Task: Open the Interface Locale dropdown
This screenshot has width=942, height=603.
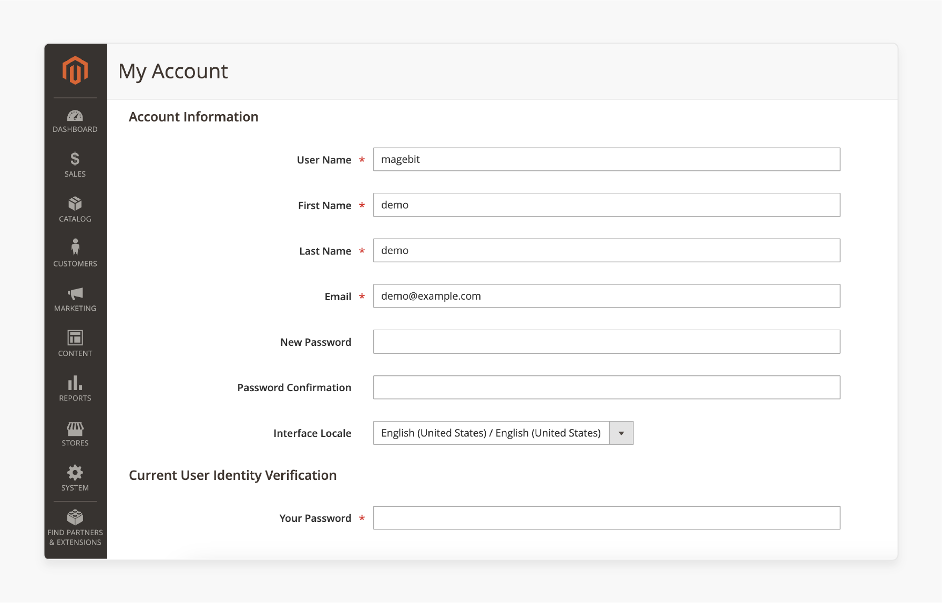Action: pyautogui.click(x=503, y=433)
